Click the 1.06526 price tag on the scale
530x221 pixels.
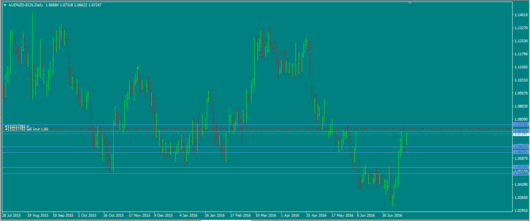coord(520,147)
